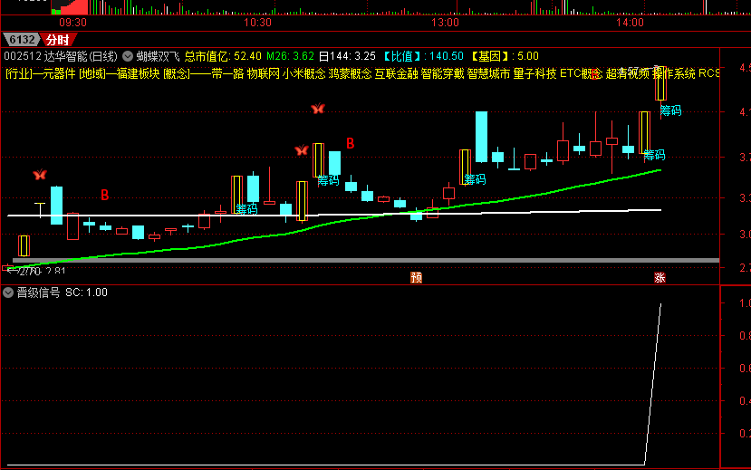Viewport: 751px width, 470px height.
Task: Open the 一元器件 industry tag
Action: coord(53,73)
